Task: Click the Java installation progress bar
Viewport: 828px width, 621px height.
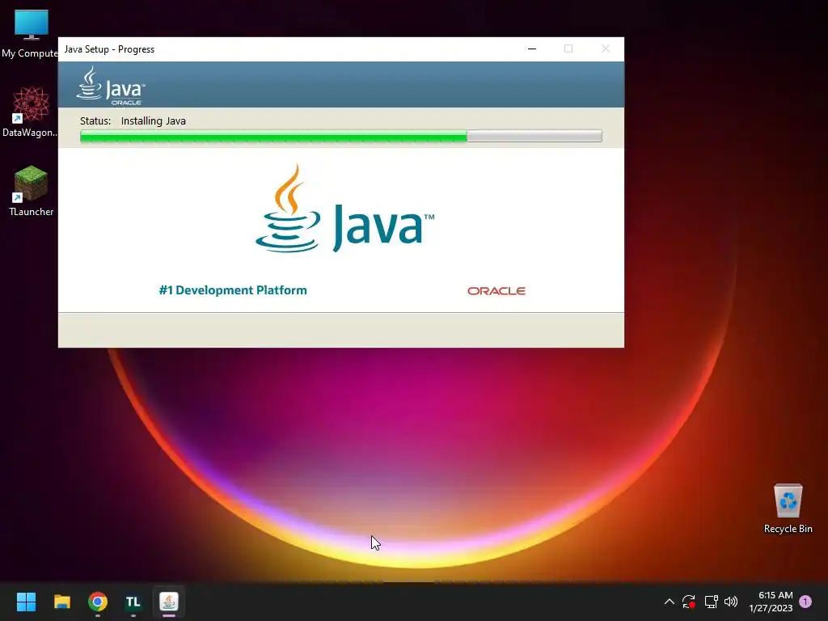Action: pos(340,136)
